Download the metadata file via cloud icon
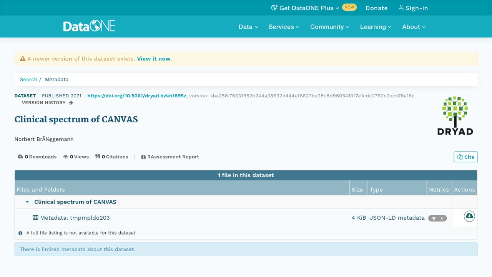The width and height of the screenshot is (492, 277). 469,216
